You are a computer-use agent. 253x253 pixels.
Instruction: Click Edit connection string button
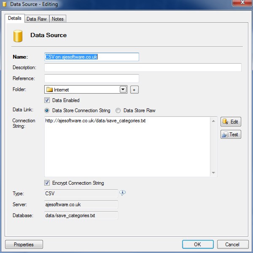pos(231,122)
